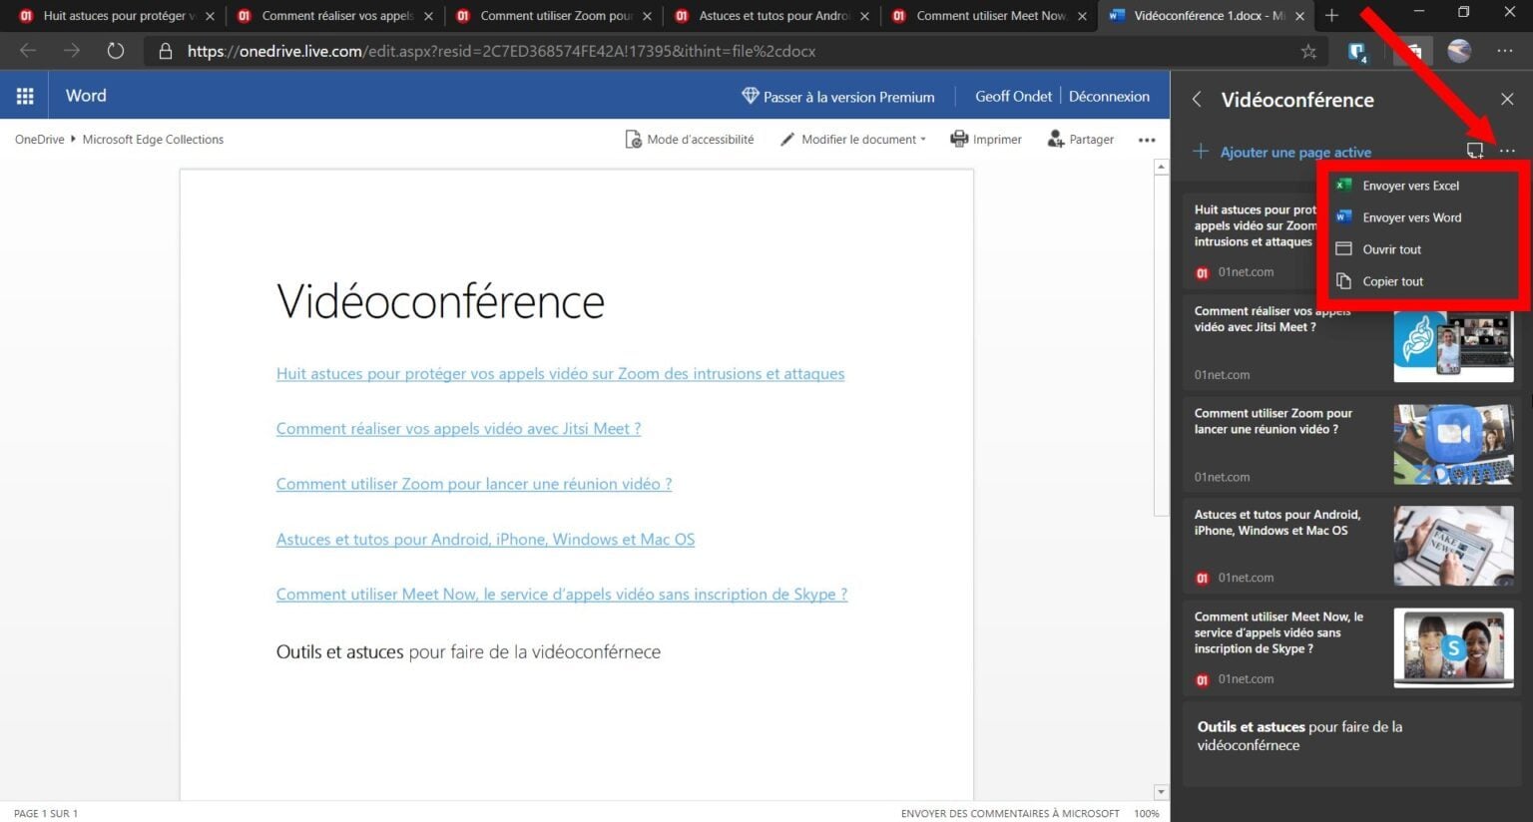Print the document using the Imprimer printer icon
1533x822 pixels.
tap(958, 139)
